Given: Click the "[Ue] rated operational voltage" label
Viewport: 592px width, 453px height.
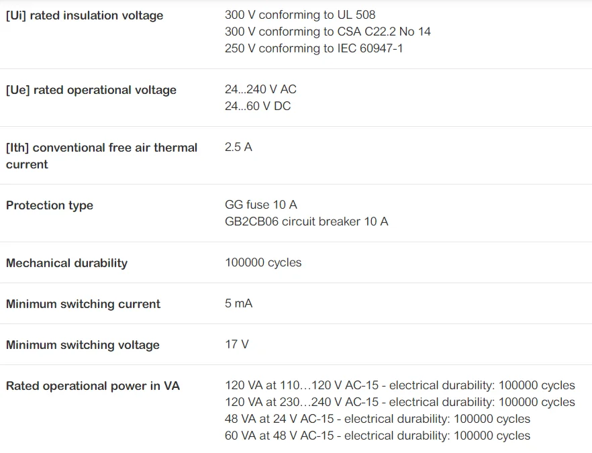Looking at the screenshot, I should [91, 90].
